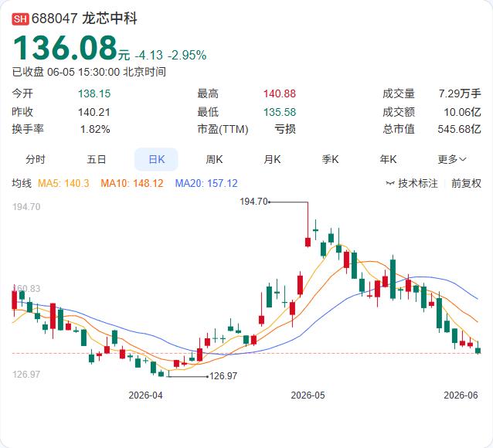This screenshot has width=493, height=448.
Task: Switch to the 五日 chart tab
Action: click(97, 159)
